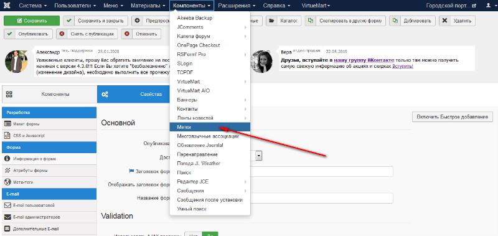Open Макет формы in sidebar
Screen dimensions: 498x236
click(49, 124)
